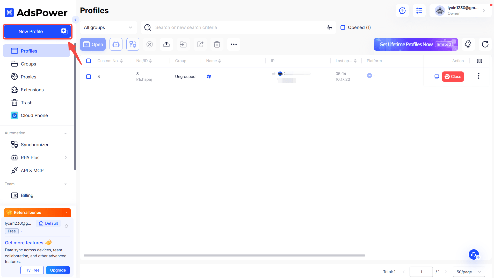Open the Get more features link
The width and height of the screenshot is (494, 278).
[x=24, y=243]
